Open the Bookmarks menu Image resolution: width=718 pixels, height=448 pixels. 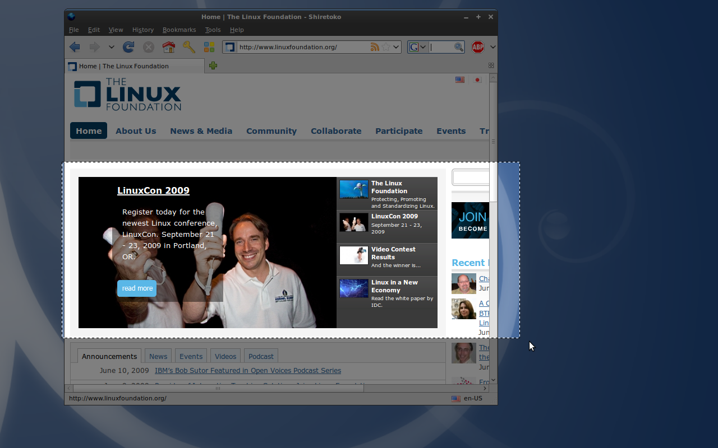click(179, 30)
